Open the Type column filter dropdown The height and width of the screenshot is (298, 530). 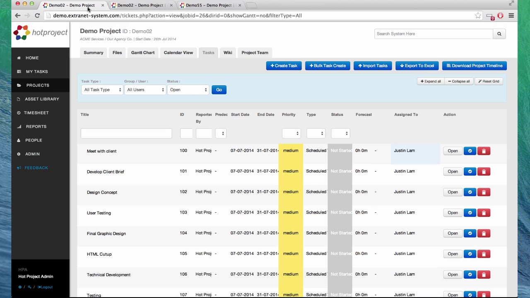(316, 133)
